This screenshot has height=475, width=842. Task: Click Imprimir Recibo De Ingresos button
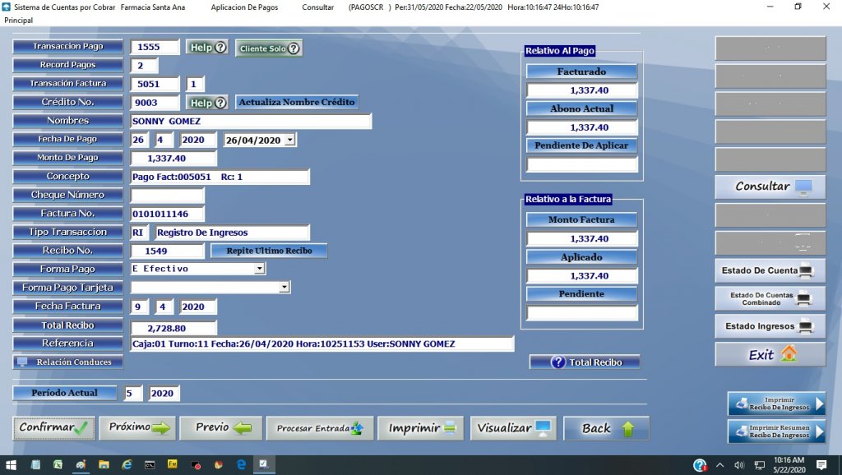tap(776, 404)
